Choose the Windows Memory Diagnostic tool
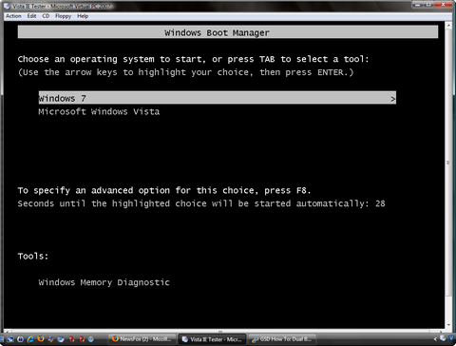This screenshot has height=346, width=456. tap(104, 282)
